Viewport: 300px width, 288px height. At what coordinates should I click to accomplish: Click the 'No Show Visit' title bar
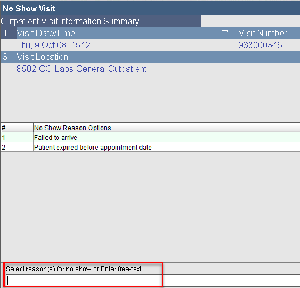150,8
